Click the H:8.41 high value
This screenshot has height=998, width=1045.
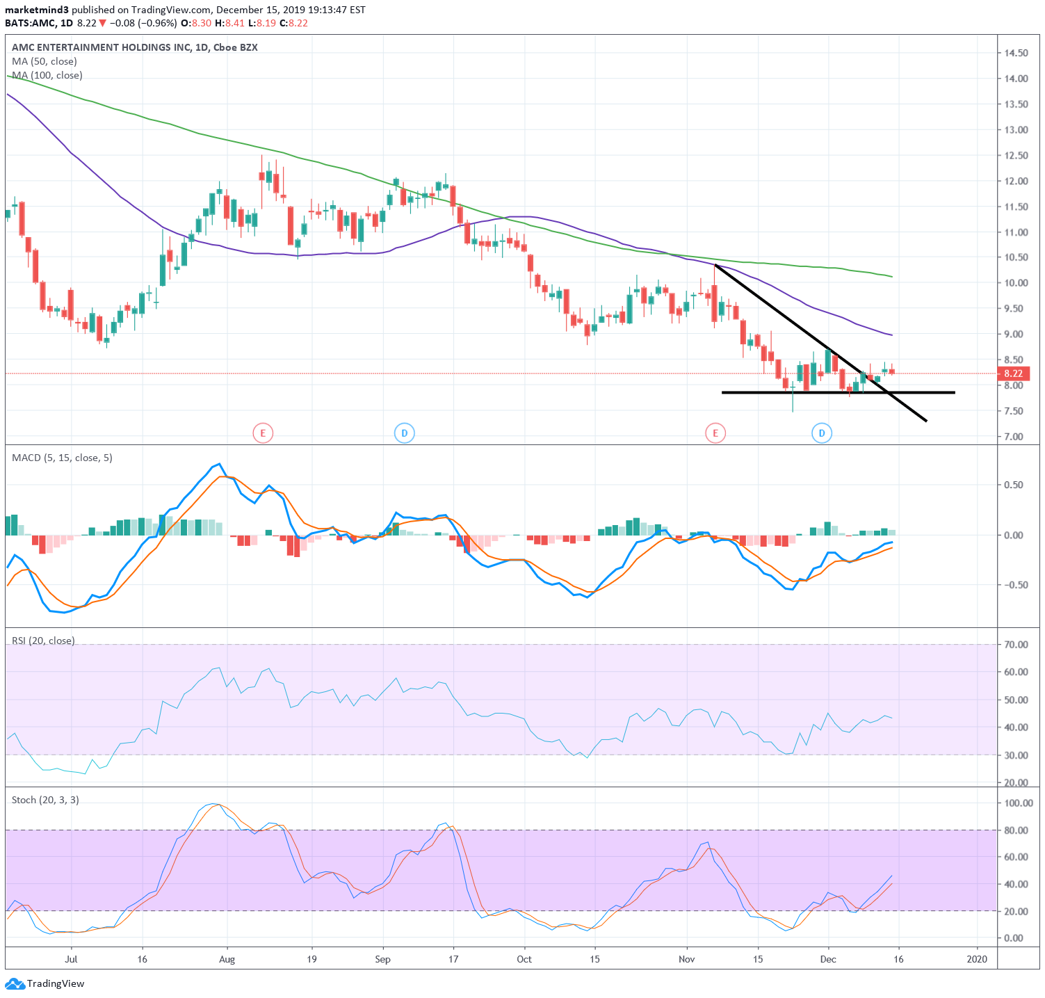coord(229,23)
